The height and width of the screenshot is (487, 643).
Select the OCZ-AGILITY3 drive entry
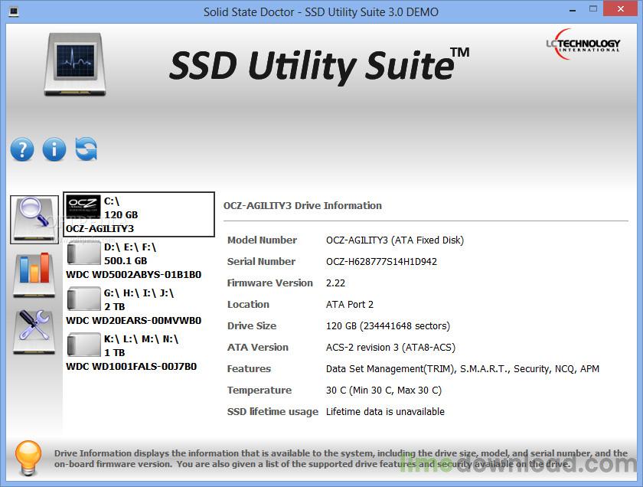coord(139,214)
